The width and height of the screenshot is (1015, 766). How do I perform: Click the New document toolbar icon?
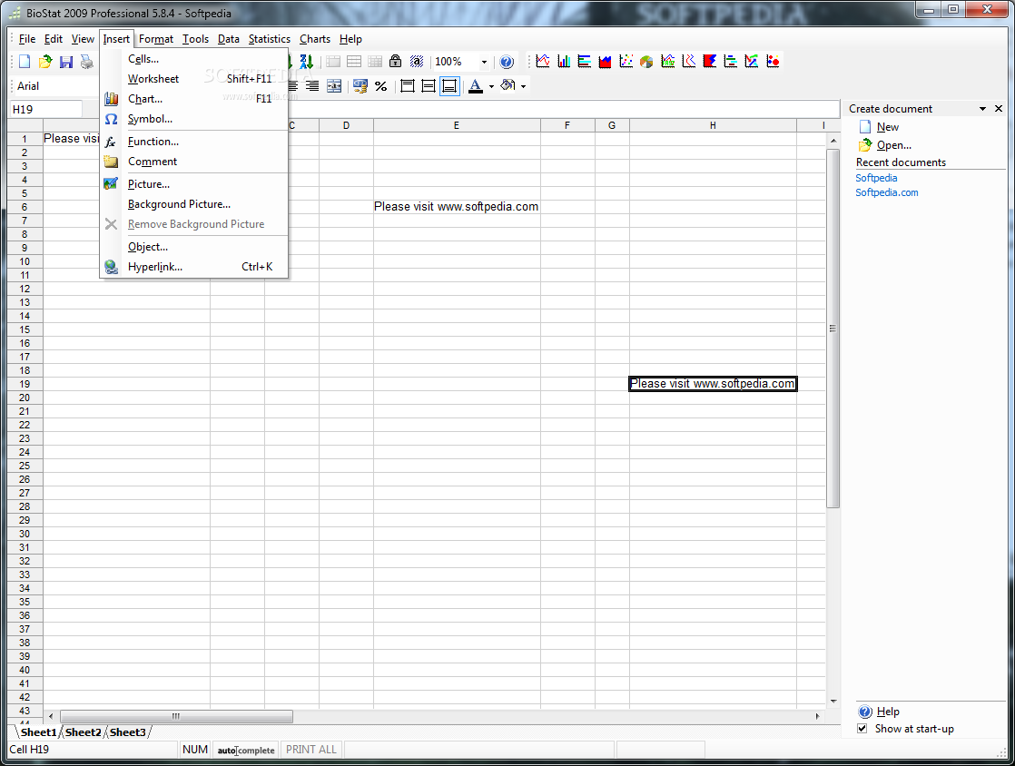coord(25,62)
